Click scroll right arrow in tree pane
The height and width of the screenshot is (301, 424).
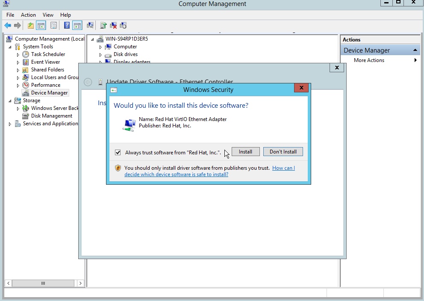point(80,283)
